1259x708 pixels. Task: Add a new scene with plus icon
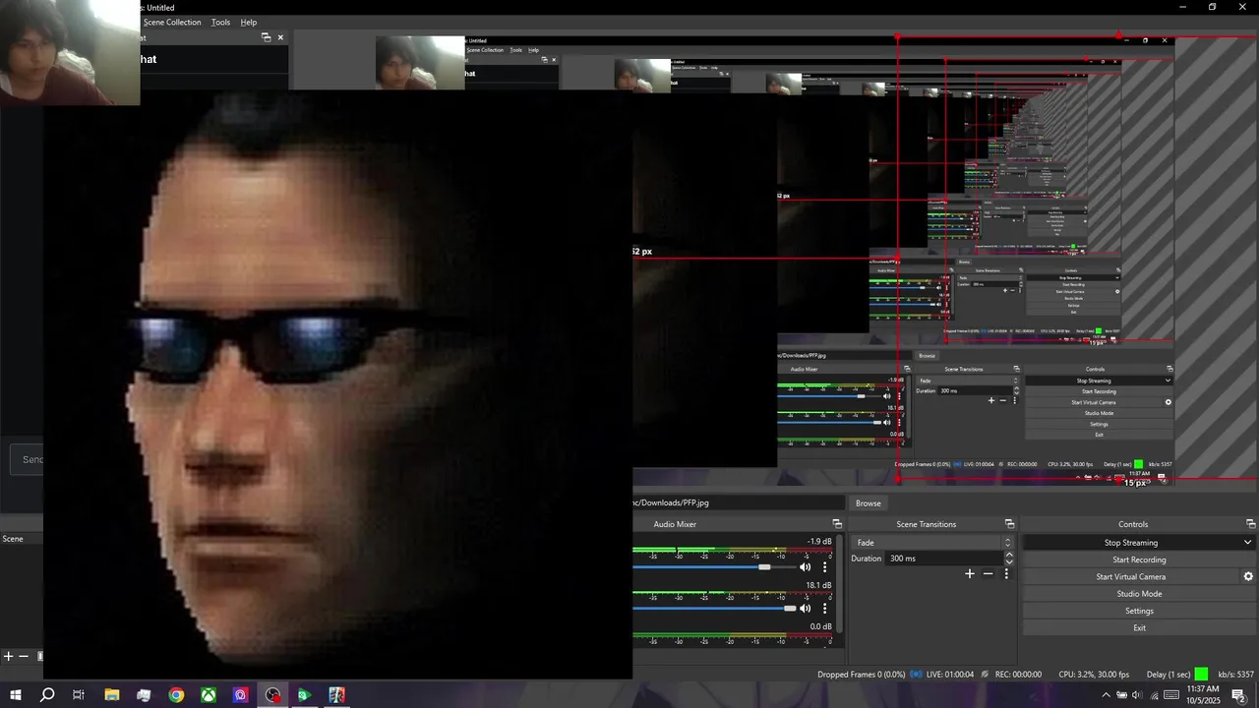(x=9, y=656)
